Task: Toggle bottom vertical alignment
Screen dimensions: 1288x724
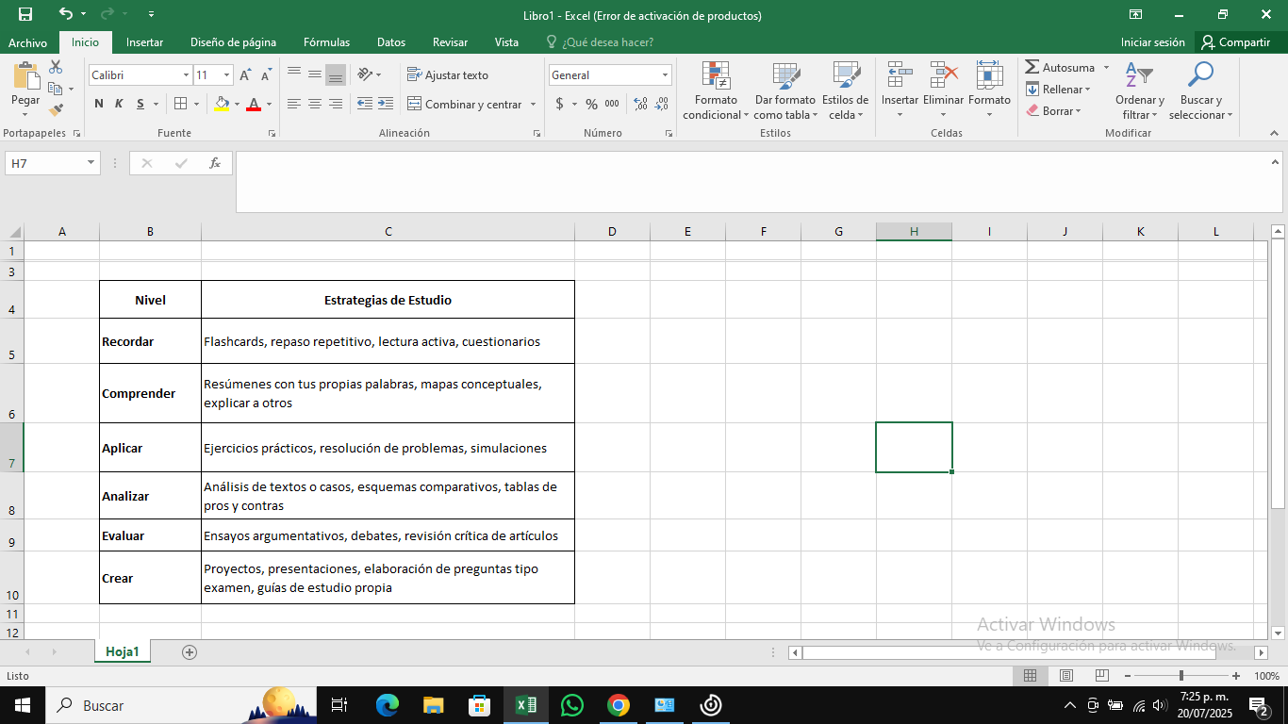Action: 336,75
